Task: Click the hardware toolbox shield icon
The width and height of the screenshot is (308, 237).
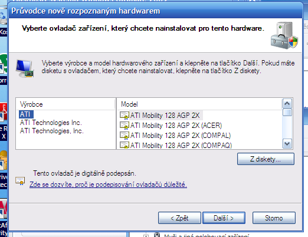Action: (284, 35)
